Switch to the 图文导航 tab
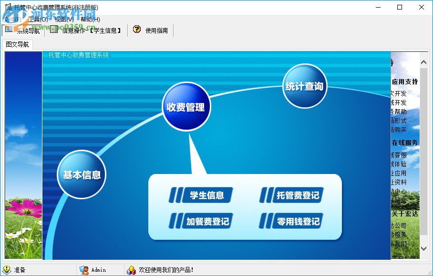Image resolution: width=433 pixels, height=276 pixels. (17, 44)
